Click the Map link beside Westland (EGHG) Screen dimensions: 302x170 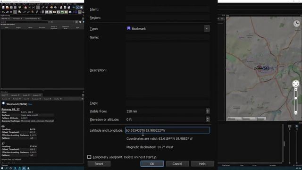tap(30, 104)
